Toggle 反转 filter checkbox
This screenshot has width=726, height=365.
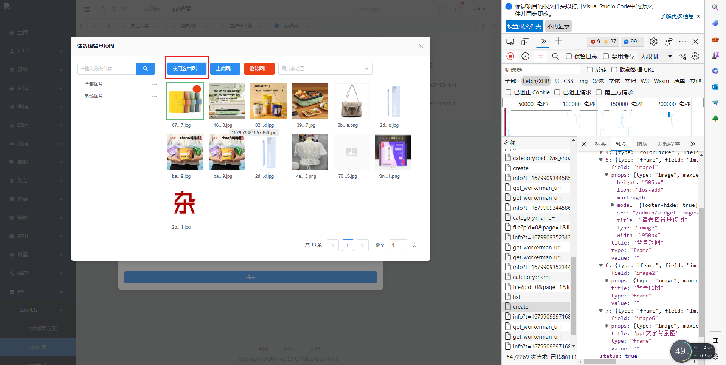click(x=589, y=69)
